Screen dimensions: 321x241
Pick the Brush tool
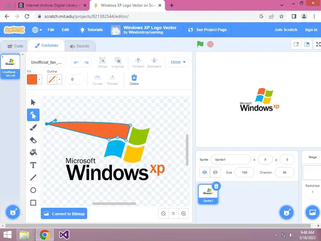pos(33,127)
